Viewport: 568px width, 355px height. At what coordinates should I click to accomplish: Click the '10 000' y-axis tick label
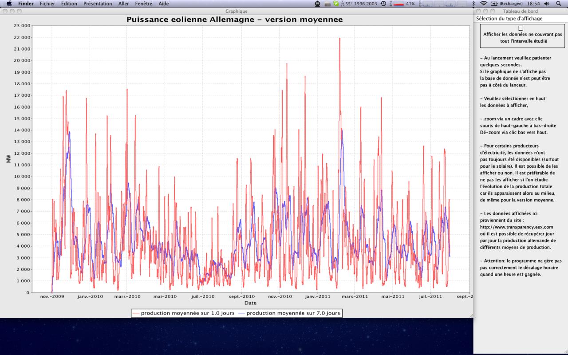[22, 176]
